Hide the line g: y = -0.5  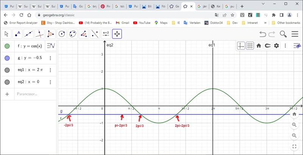click(7, 58)
